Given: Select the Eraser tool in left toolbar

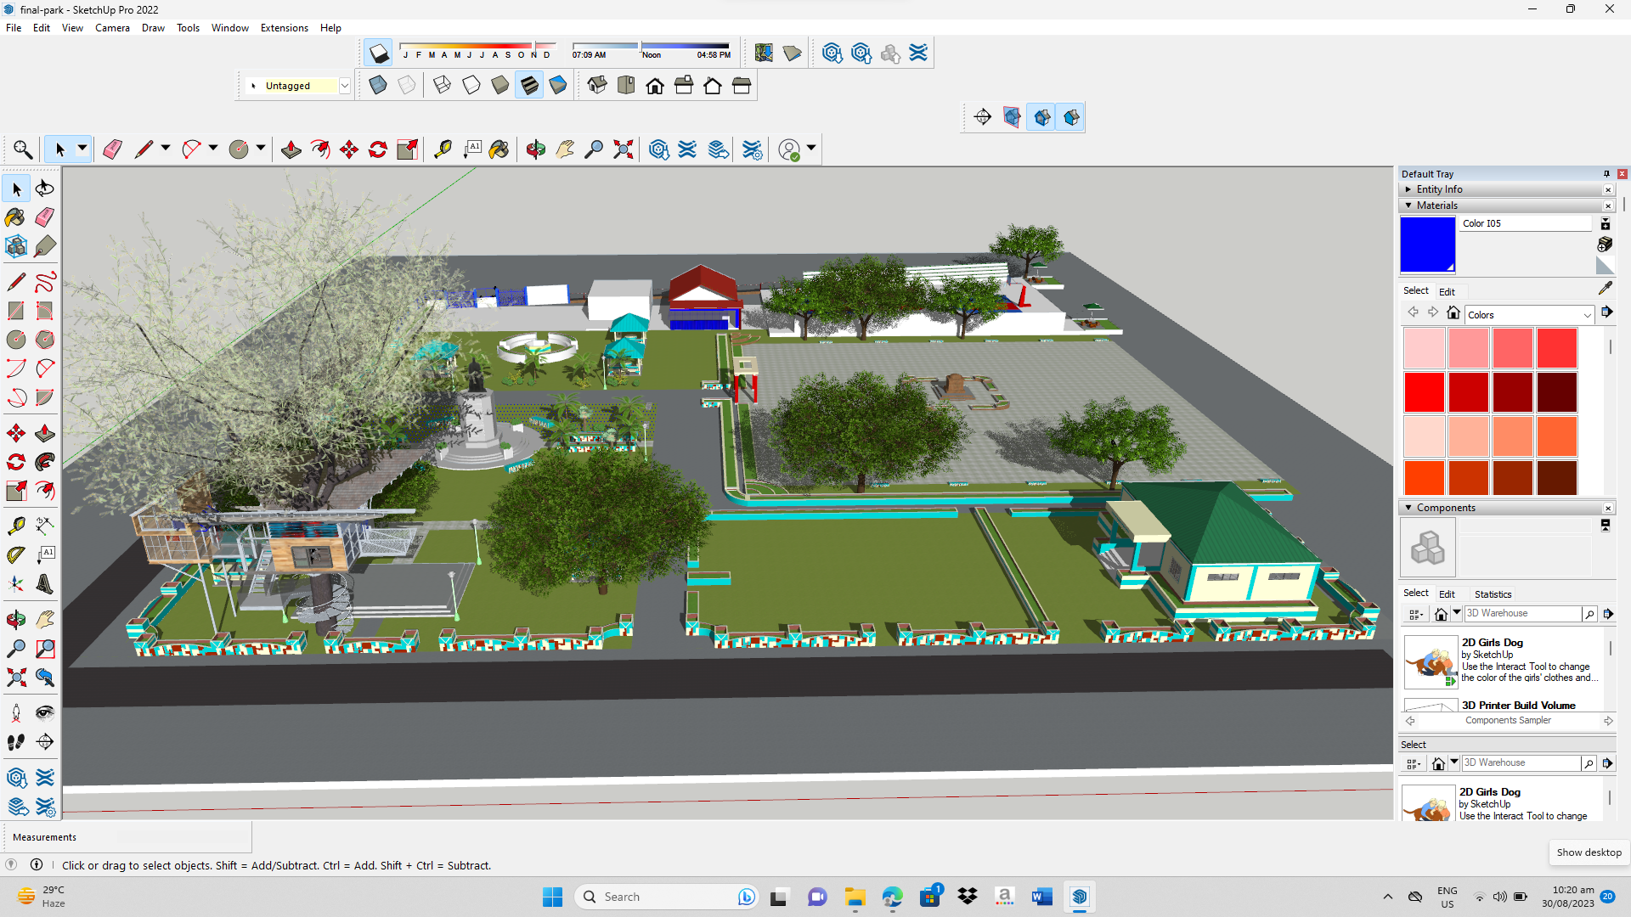Looking at the screenshot, I should tap(45, 217).
